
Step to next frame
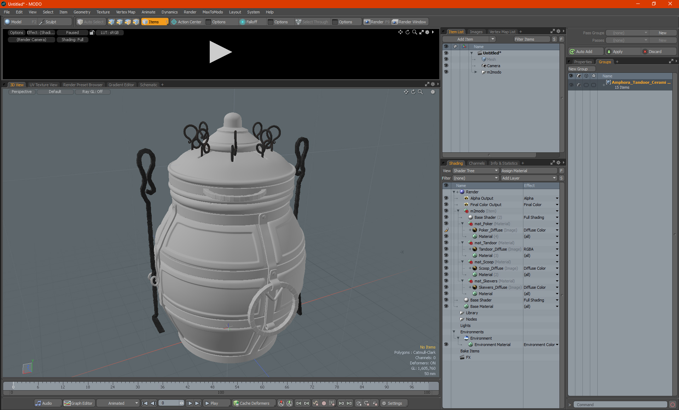pyautogui.click(x=189, y=403)
